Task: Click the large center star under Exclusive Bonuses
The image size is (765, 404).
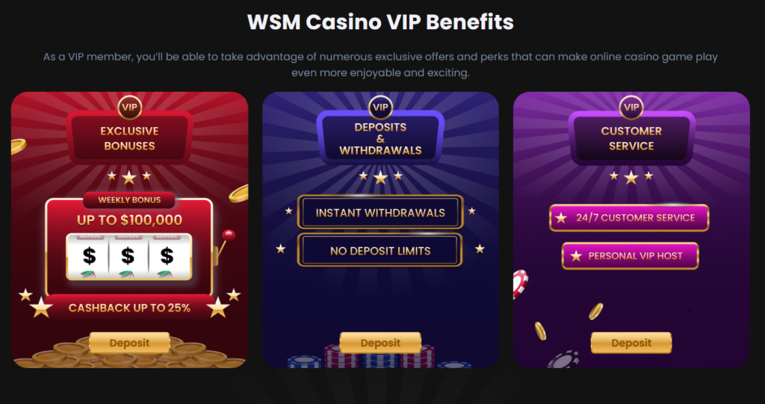Action: (x=128, y=178)
